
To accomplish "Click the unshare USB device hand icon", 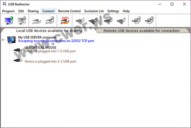I will coord(50,21).
